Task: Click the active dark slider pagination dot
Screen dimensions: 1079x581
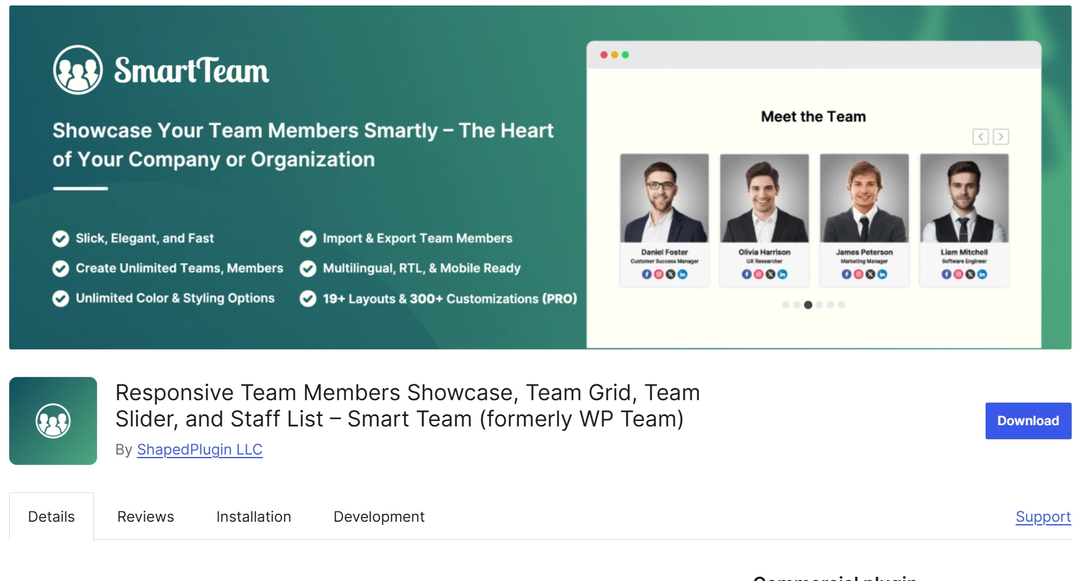Action: pos(808,305)
